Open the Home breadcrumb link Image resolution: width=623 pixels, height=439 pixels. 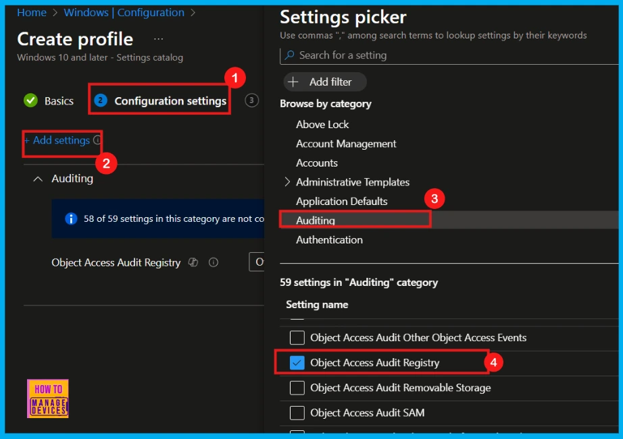[x=32, y=13]
